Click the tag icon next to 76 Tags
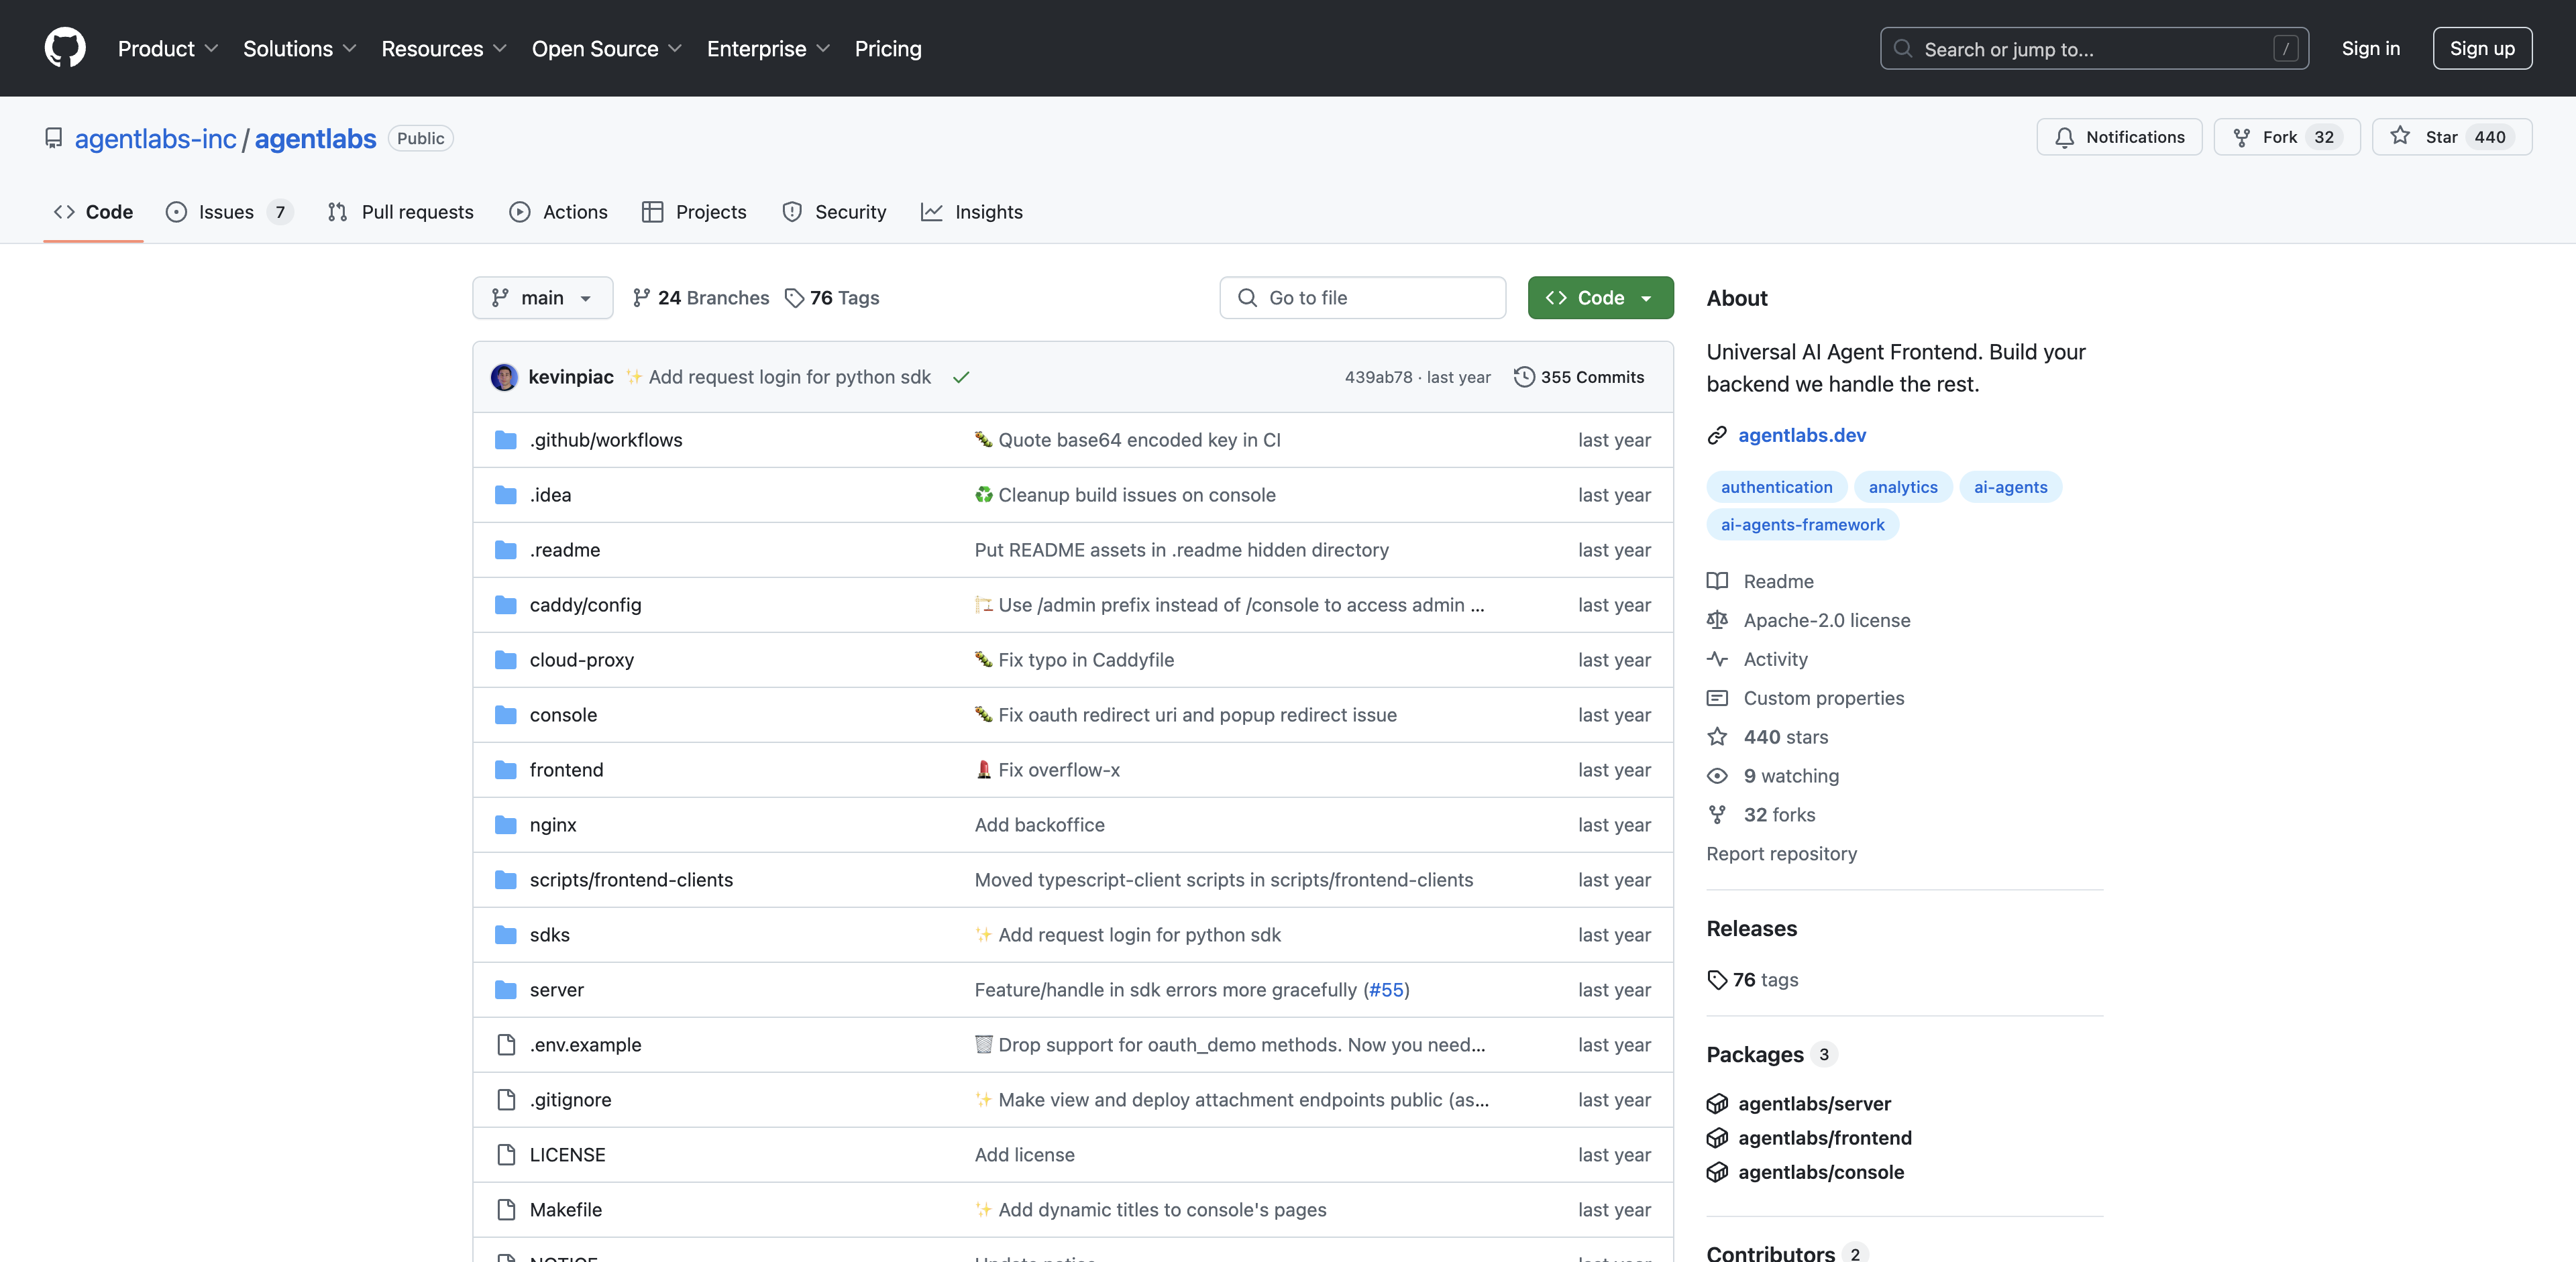 tap(794, 298)
